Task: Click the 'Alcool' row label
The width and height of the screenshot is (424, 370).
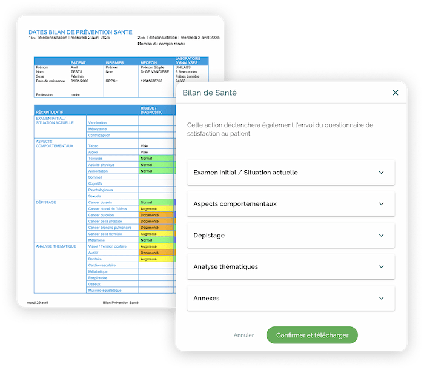Action: (93, 152)
